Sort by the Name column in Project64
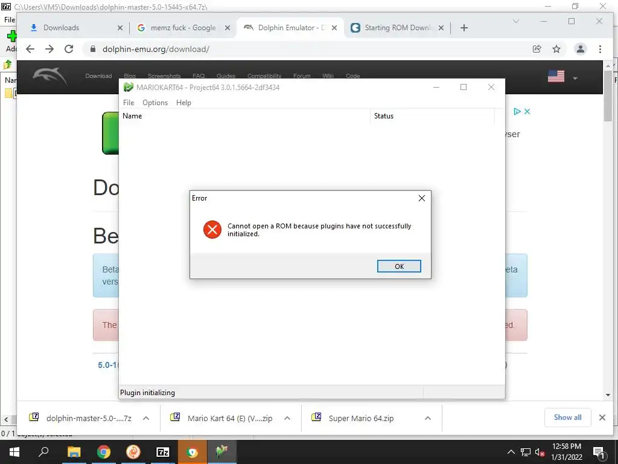This screenshot has width=618, height=464. (244, 116)
